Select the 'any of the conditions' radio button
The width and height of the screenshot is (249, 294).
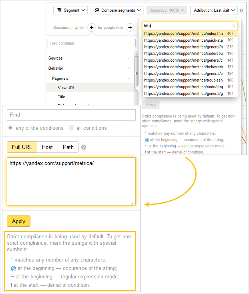pyautogui.click(x=11, y=128)
